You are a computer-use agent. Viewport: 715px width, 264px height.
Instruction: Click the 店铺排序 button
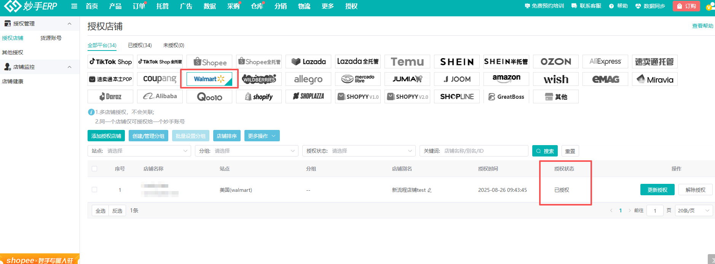227,136
